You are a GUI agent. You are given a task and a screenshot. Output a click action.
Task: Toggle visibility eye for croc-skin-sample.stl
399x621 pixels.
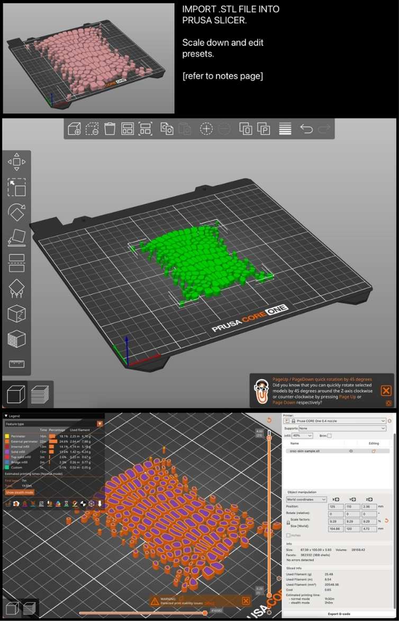pyautogui.click(x=350, y=451)
